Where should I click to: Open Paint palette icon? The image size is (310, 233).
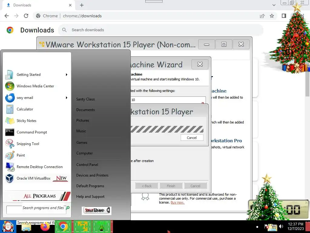(10, 155)
